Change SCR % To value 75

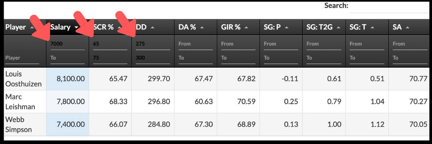(110, 58)
